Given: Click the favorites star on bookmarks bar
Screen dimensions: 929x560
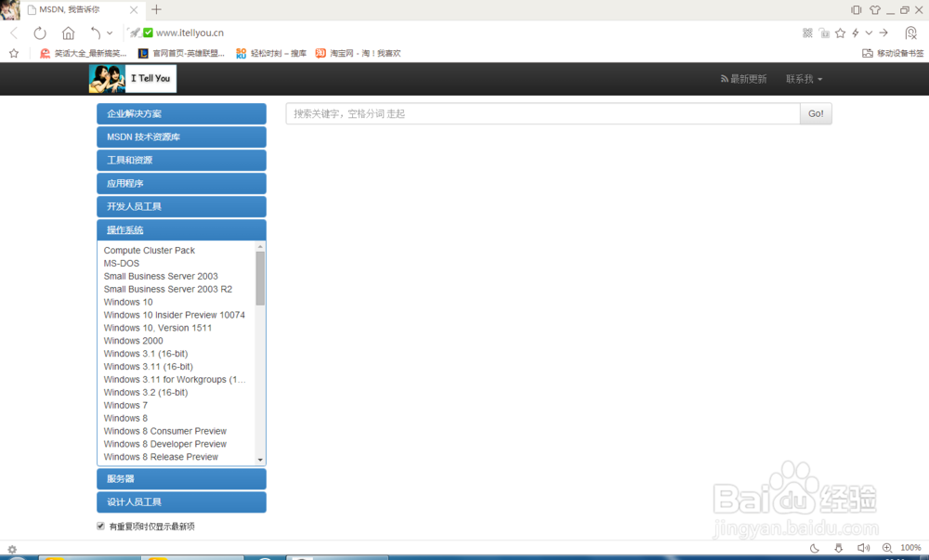Looking at the screenshot, I should (x=14, y=53).
